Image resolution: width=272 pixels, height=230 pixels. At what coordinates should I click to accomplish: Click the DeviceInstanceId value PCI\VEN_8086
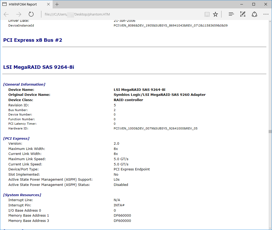[x=171, y=25]
